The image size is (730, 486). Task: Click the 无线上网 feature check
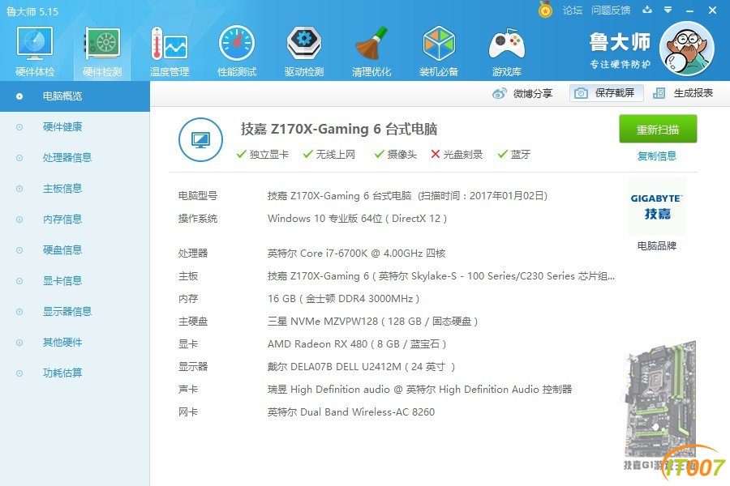[329, 155]
